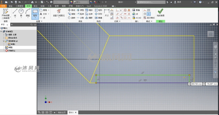Apply the Fix (lock) constraint icon
The image size is (219, 115).
(129, 10)
